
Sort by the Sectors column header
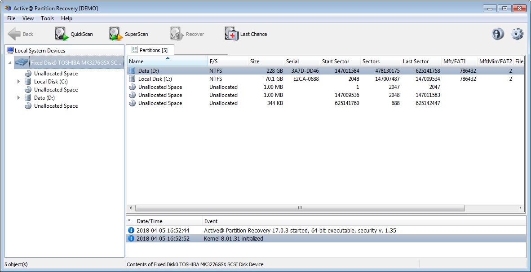coord(381,61)
